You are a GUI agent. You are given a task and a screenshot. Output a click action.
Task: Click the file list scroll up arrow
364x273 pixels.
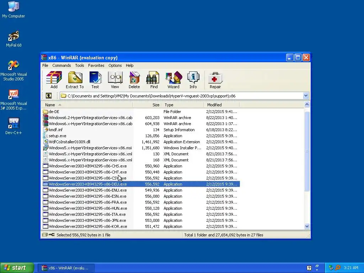click(307, 105)
